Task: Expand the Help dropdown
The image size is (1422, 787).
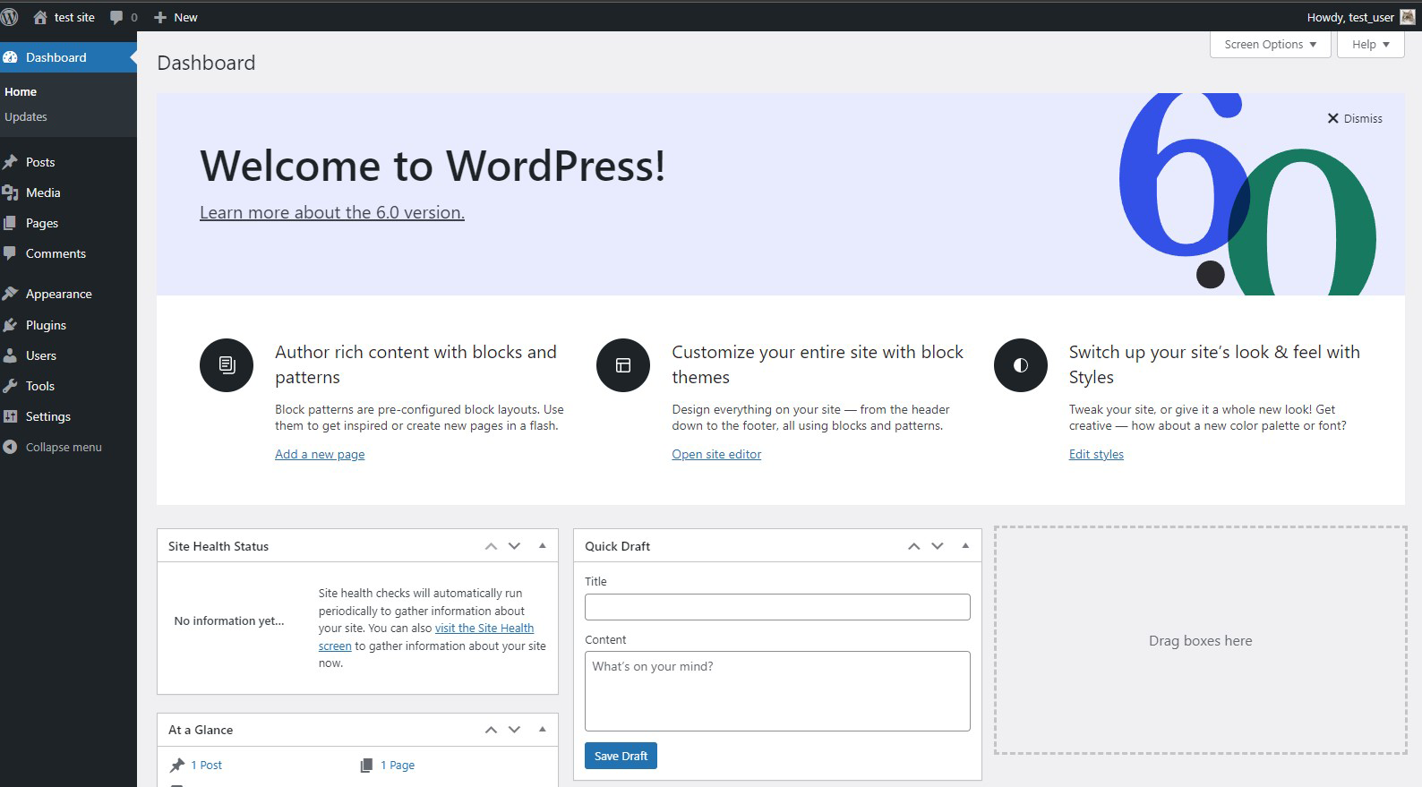Action: 1370,45
